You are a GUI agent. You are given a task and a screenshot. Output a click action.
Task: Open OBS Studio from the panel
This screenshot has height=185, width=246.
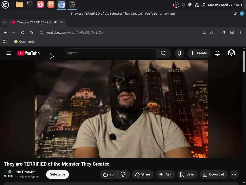pos(72,5)
